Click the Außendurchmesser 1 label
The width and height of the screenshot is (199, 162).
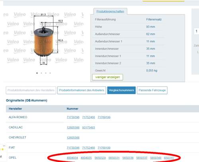109,41
